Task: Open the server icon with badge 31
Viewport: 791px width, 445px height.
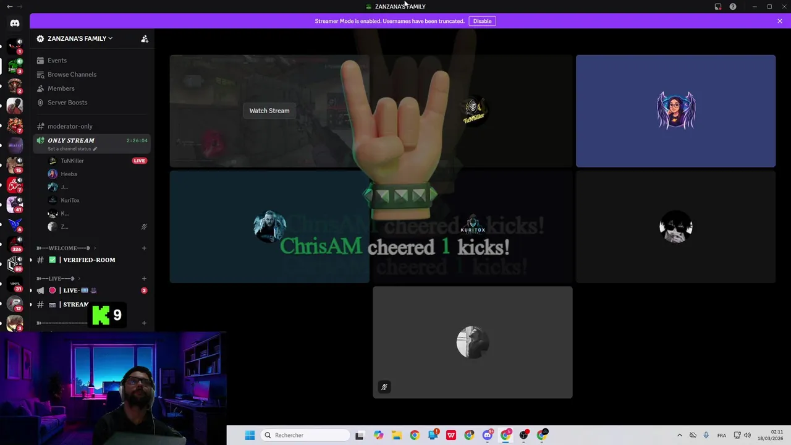Action: (15, 284)
